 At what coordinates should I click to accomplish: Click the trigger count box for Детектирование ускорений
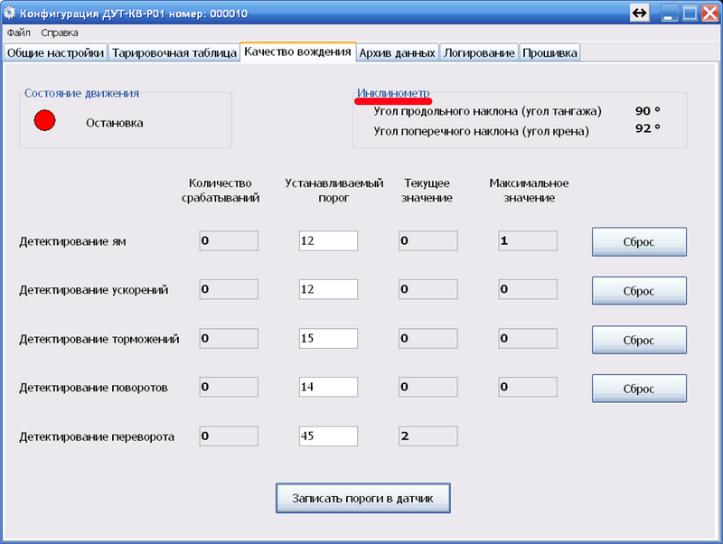pos(229,289)
